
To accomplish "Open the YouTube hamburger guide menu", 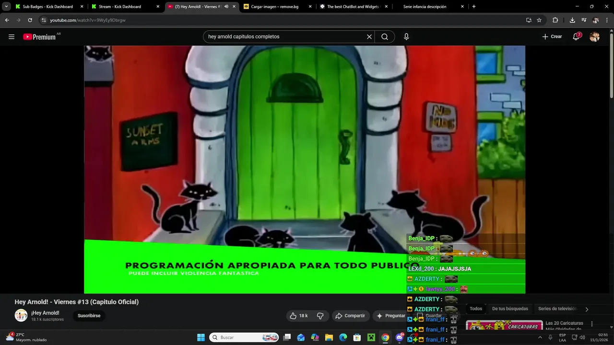I will (12, 37).
